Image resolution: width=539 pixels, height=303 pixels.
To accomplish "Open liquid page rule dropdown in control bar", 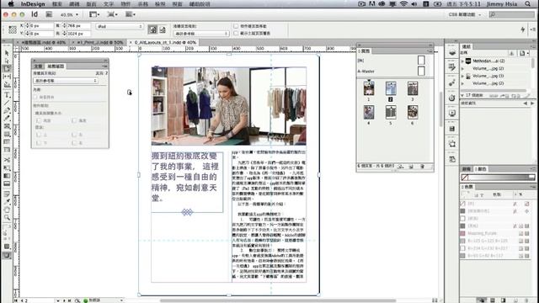I will click(x=201, y=34).
